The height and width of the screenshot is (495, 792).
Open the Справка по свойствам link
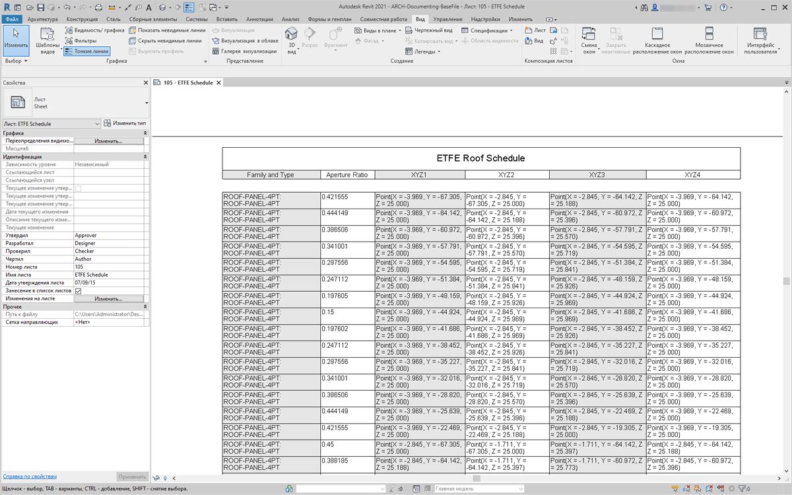tap(30, 476)
